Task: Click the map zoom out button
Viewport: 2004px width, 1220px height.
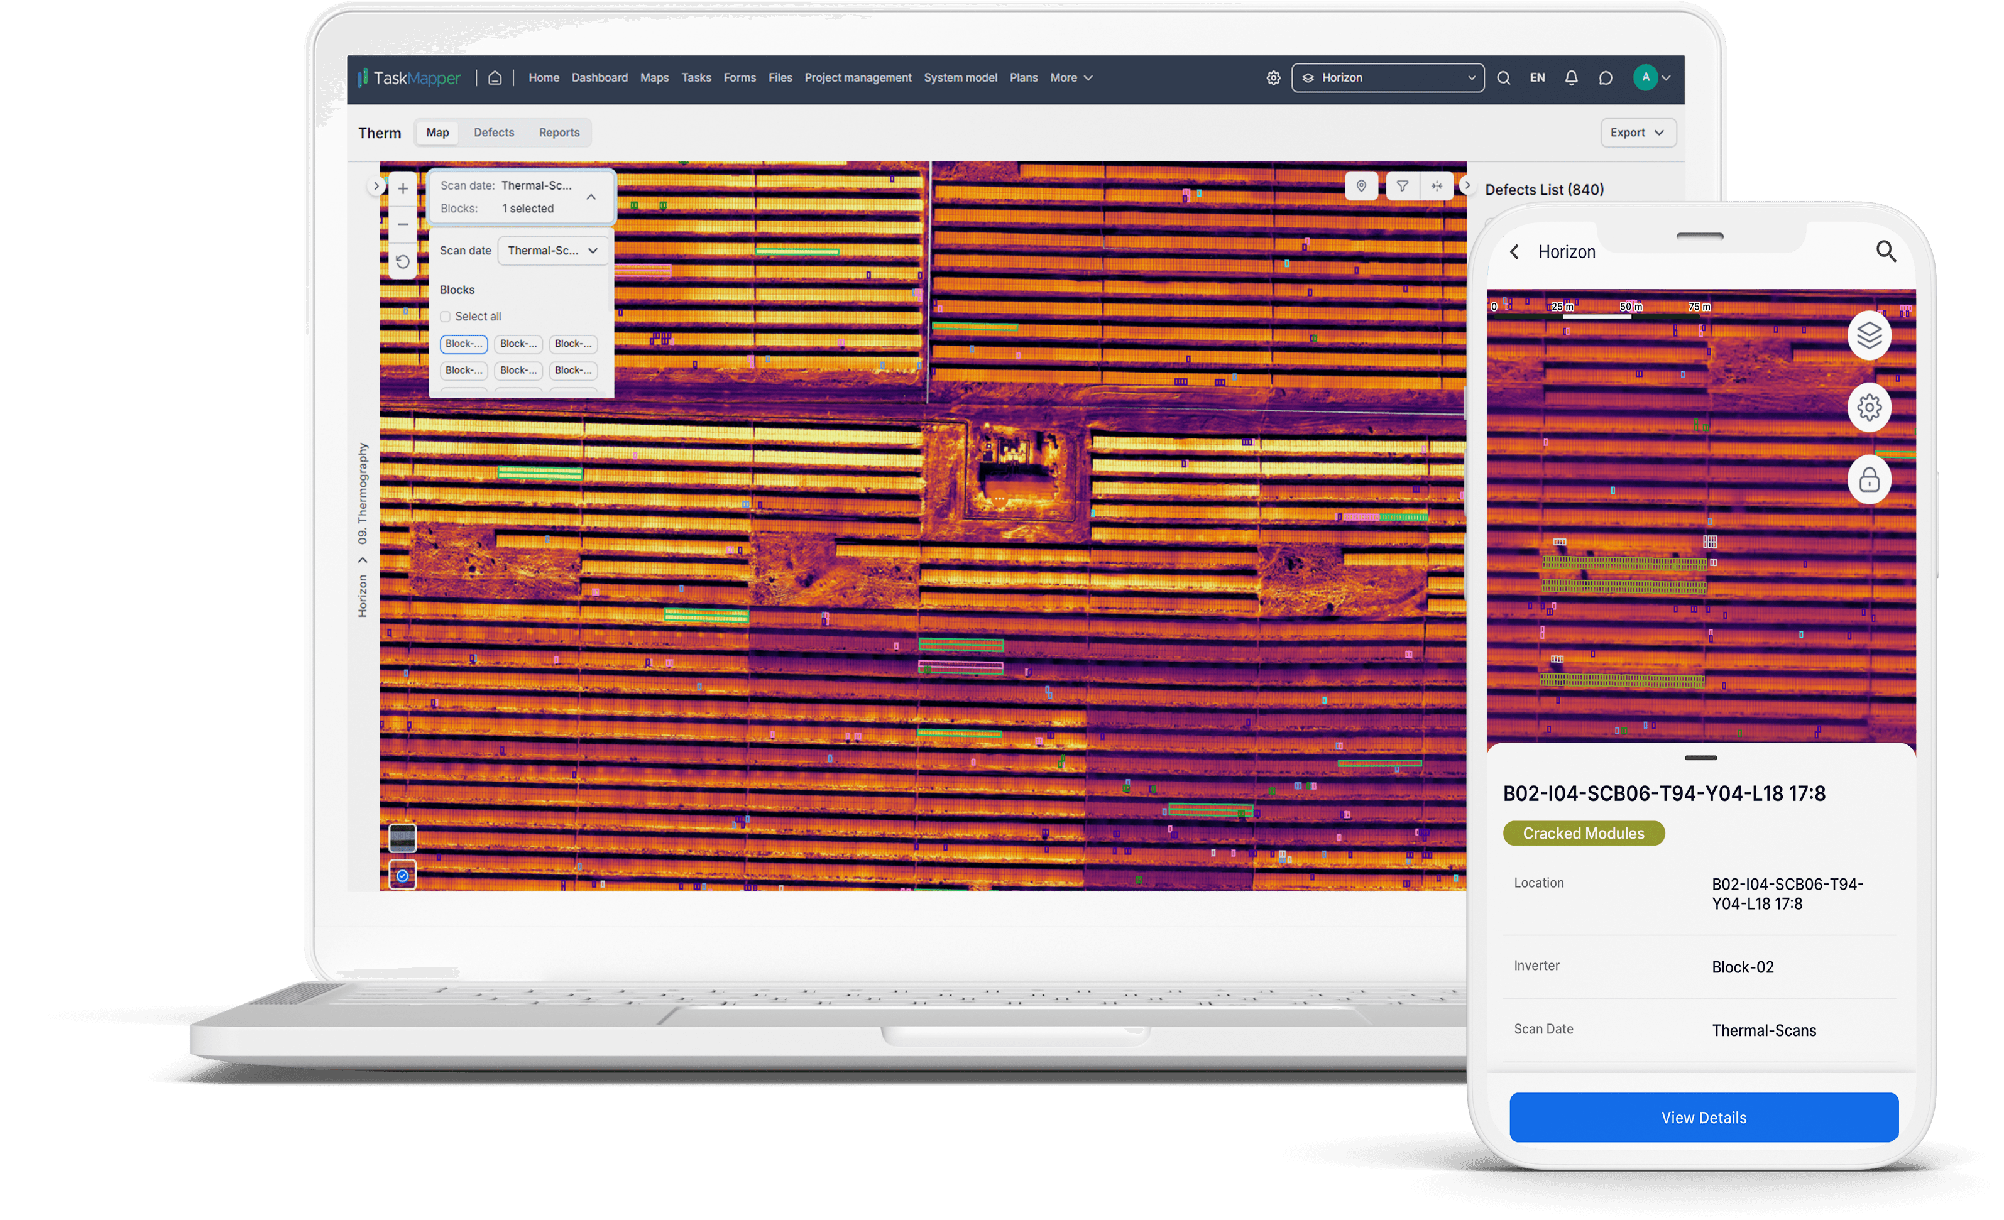Action: coord(403,224)
